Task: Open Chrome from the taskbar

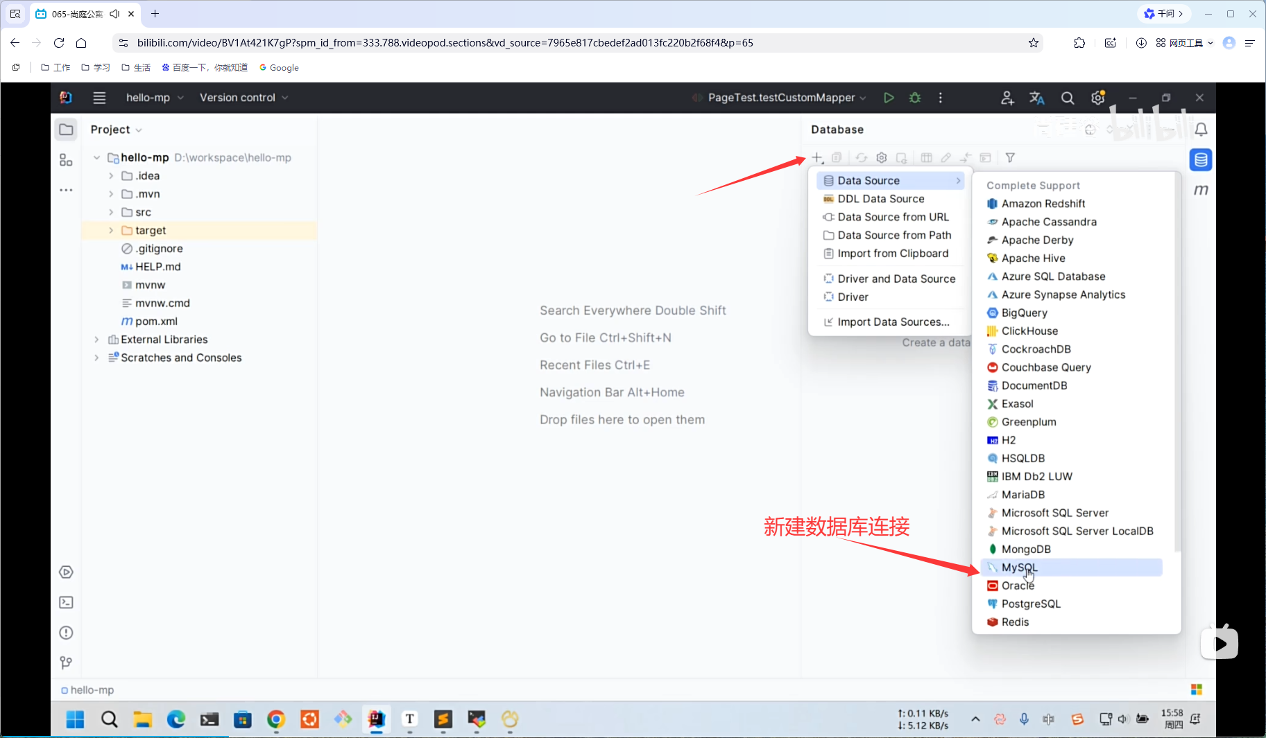Action: 276,719
